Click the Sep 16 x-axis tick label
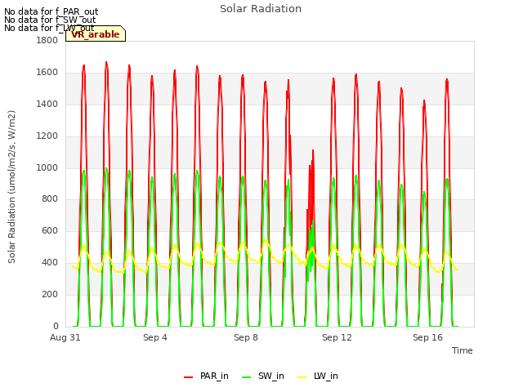This screenshot has height=392, width=523. tap(427, 337)
